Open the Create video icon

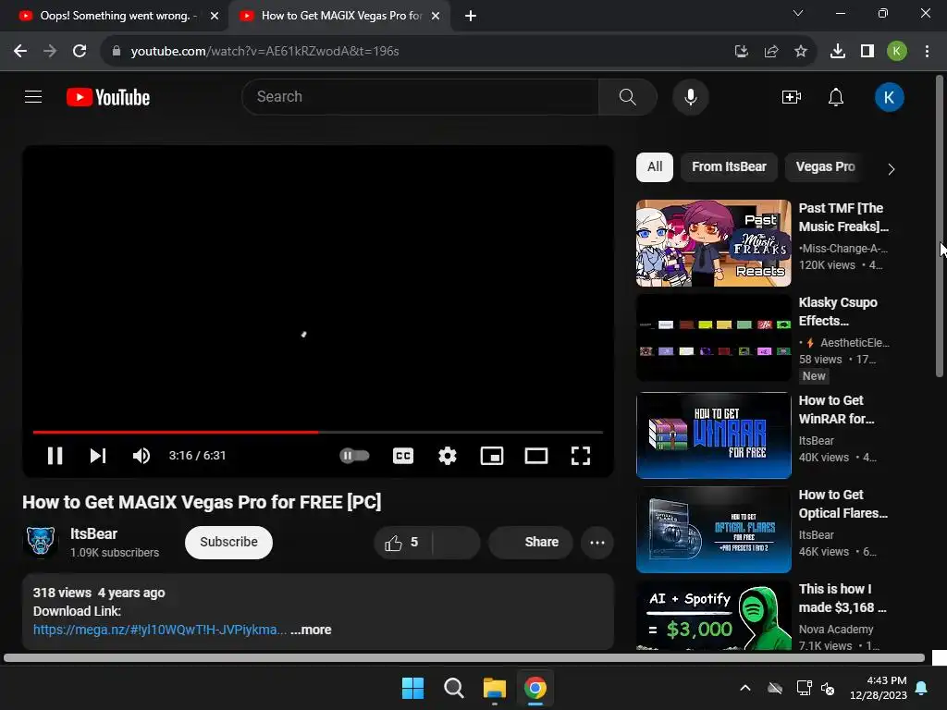(x=792, y=96)
